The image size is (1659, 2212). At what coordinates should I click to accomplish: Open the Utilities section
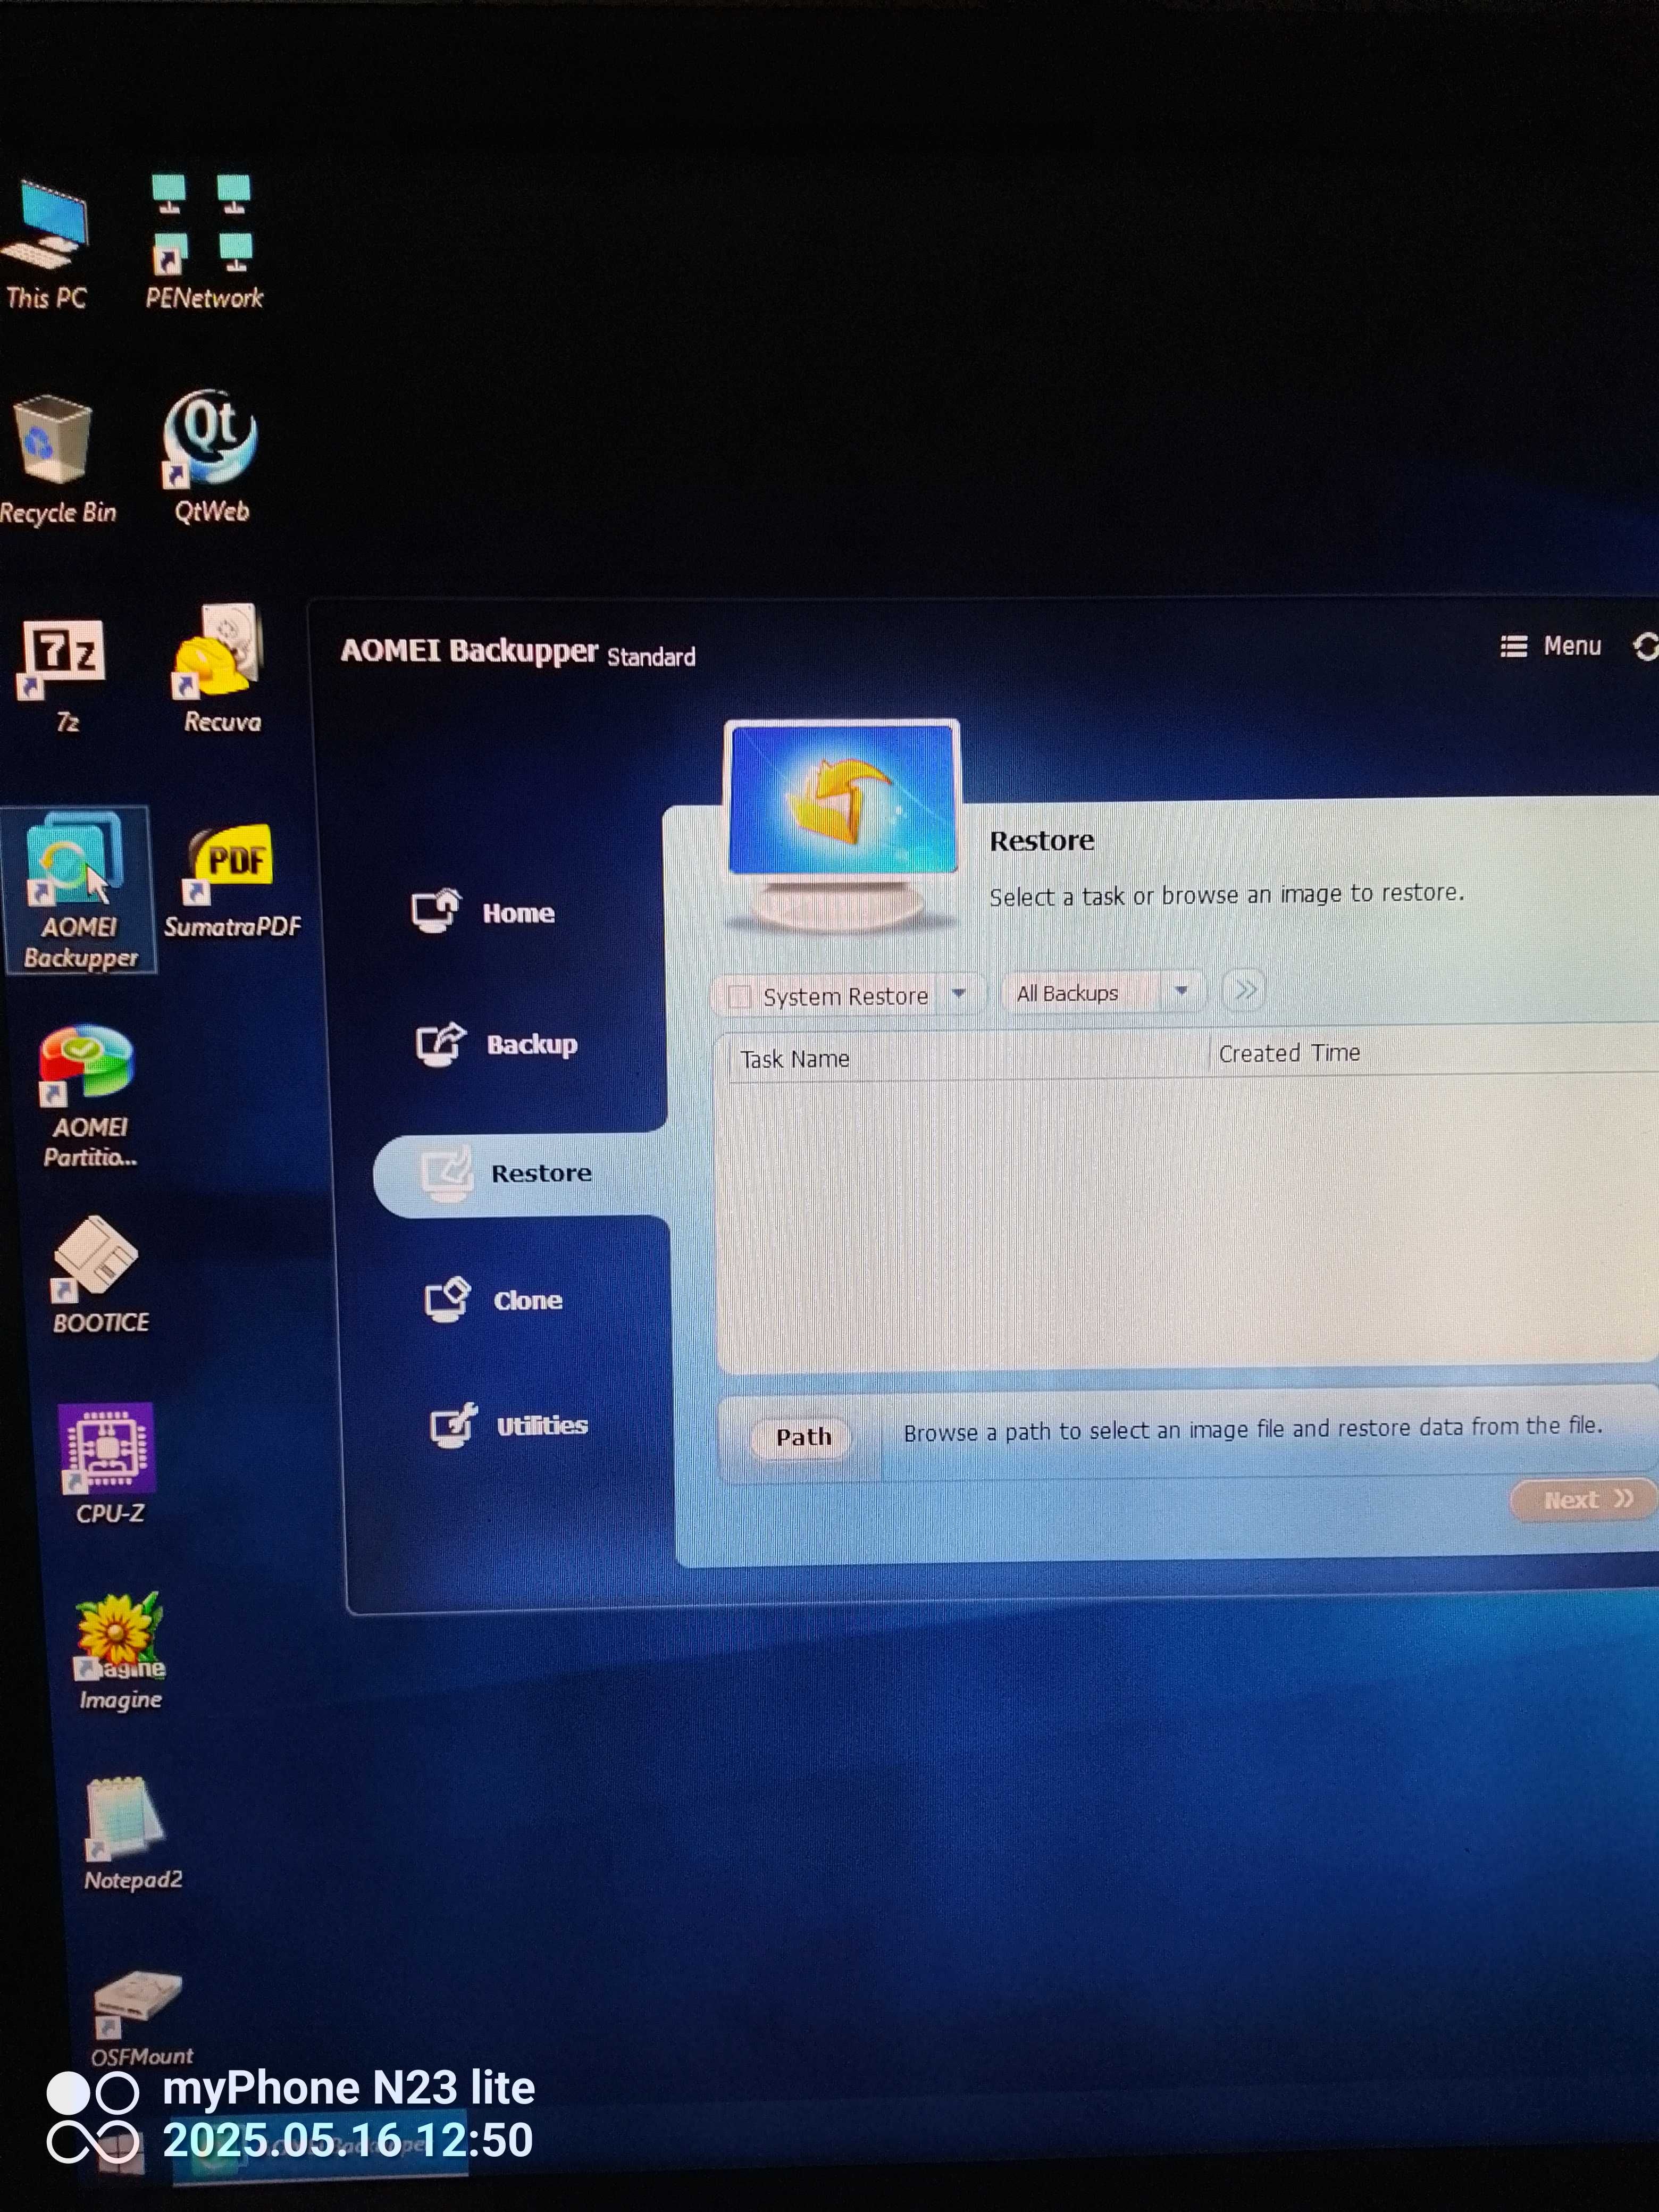509,1425
